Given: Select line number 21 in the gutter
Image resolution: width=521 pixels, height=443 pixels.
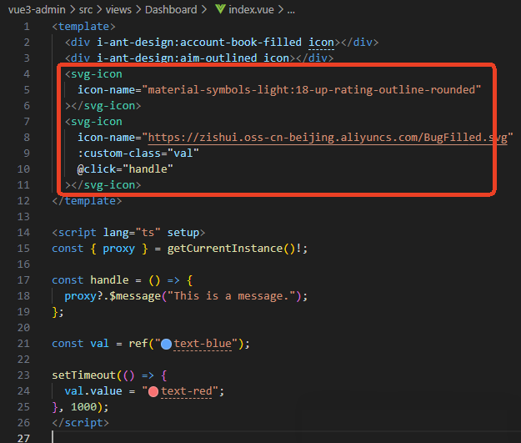Looking at the screenshot, I should [23, 344].
